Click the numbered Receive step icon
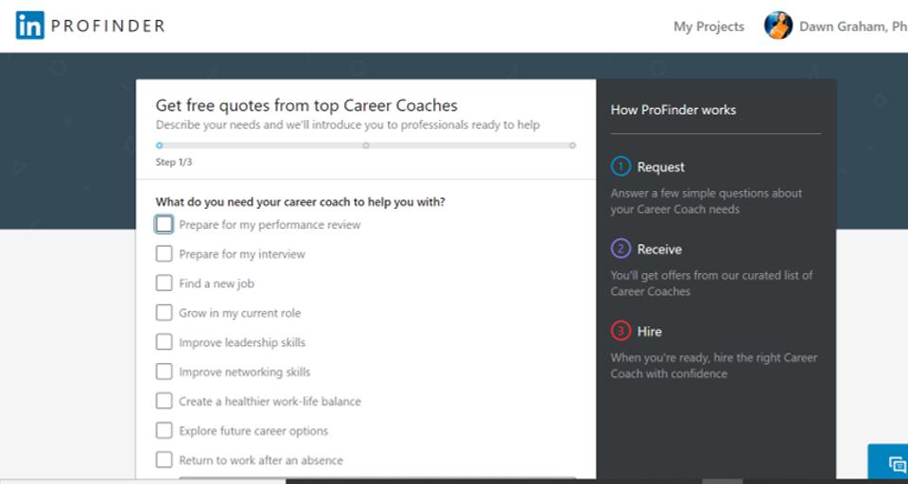908x484 pixels. click(x=620, y=249)
